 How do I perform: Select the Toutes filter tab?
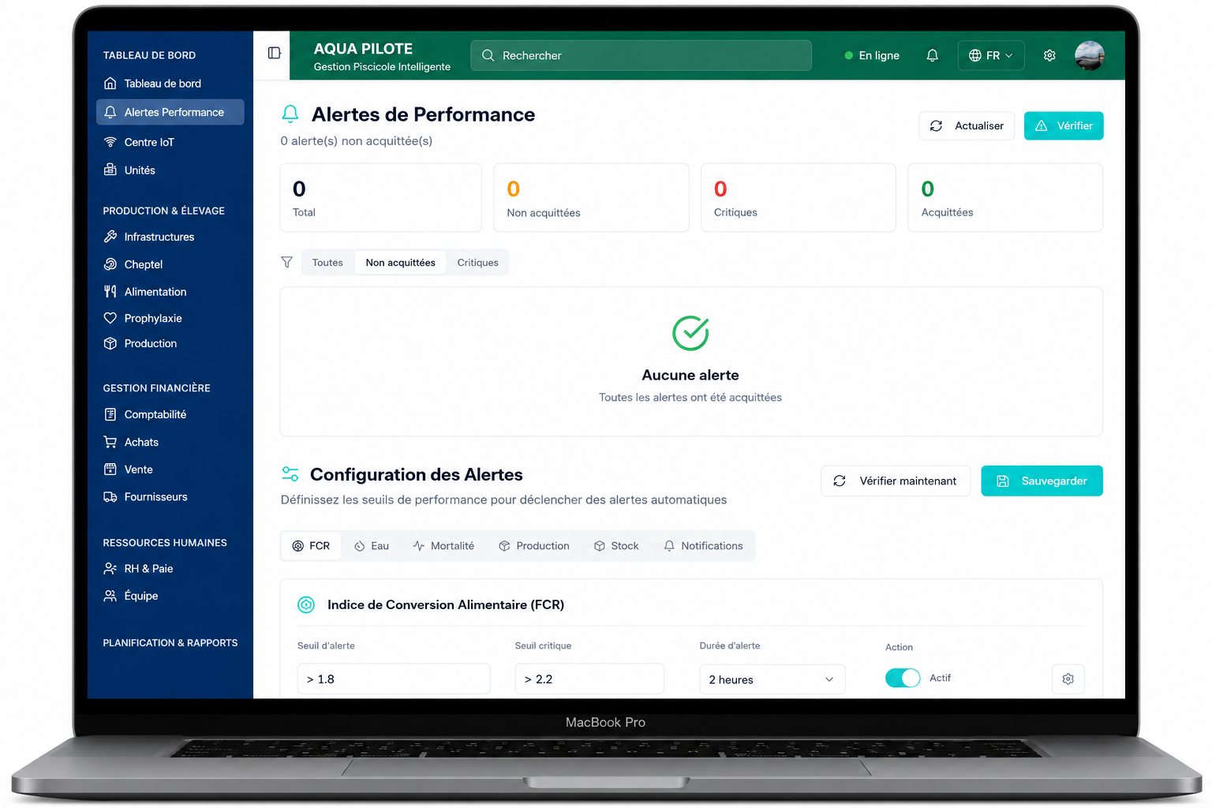[327, 263]
